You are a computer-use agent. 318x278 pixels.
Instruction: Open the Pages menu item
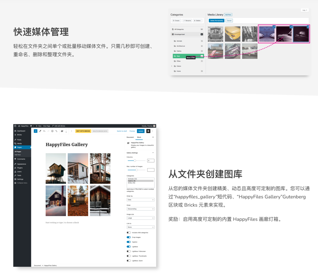pos(22,147)
